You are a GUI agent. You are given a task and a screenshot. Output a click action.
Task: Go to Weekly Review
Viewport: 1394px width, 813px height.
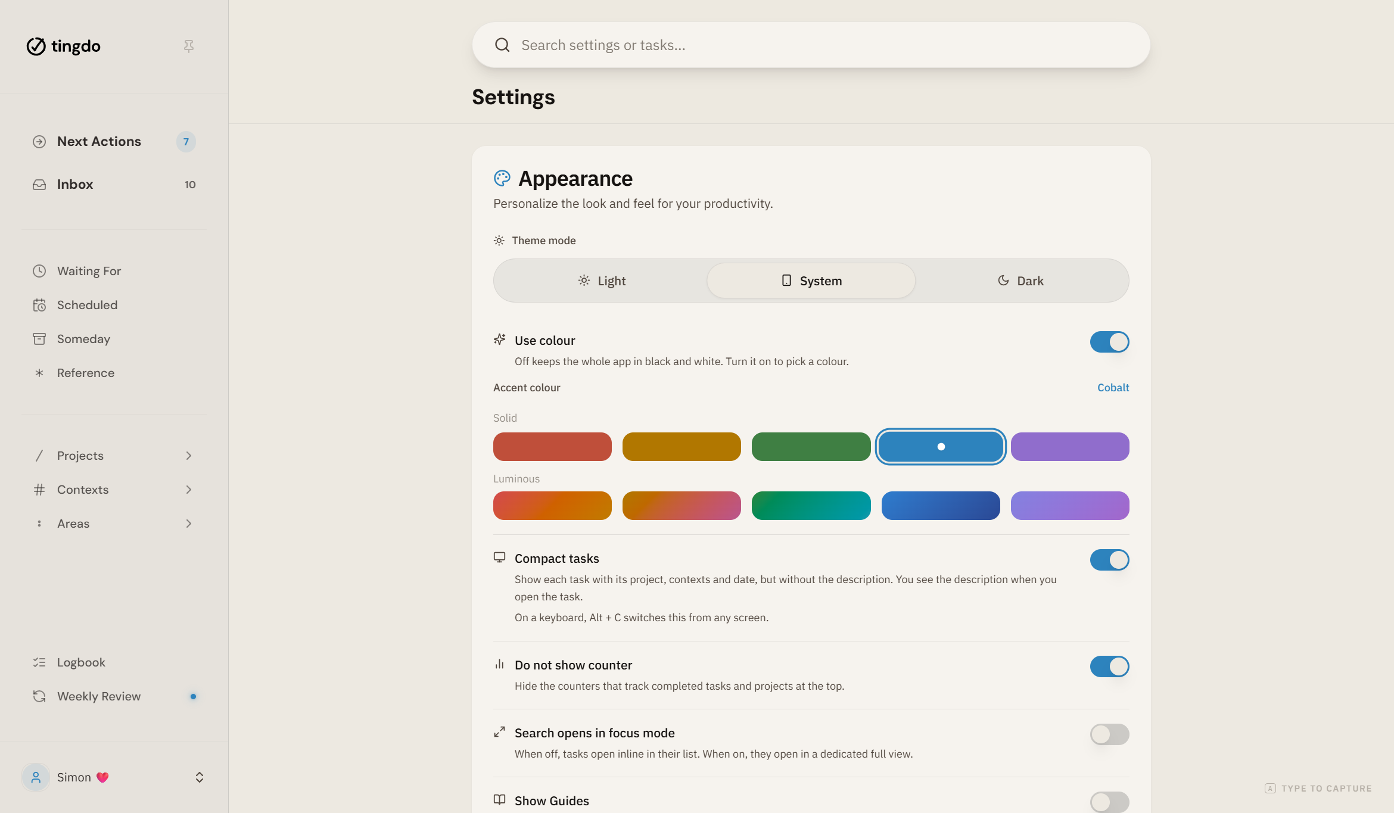(x=114, y=696)
